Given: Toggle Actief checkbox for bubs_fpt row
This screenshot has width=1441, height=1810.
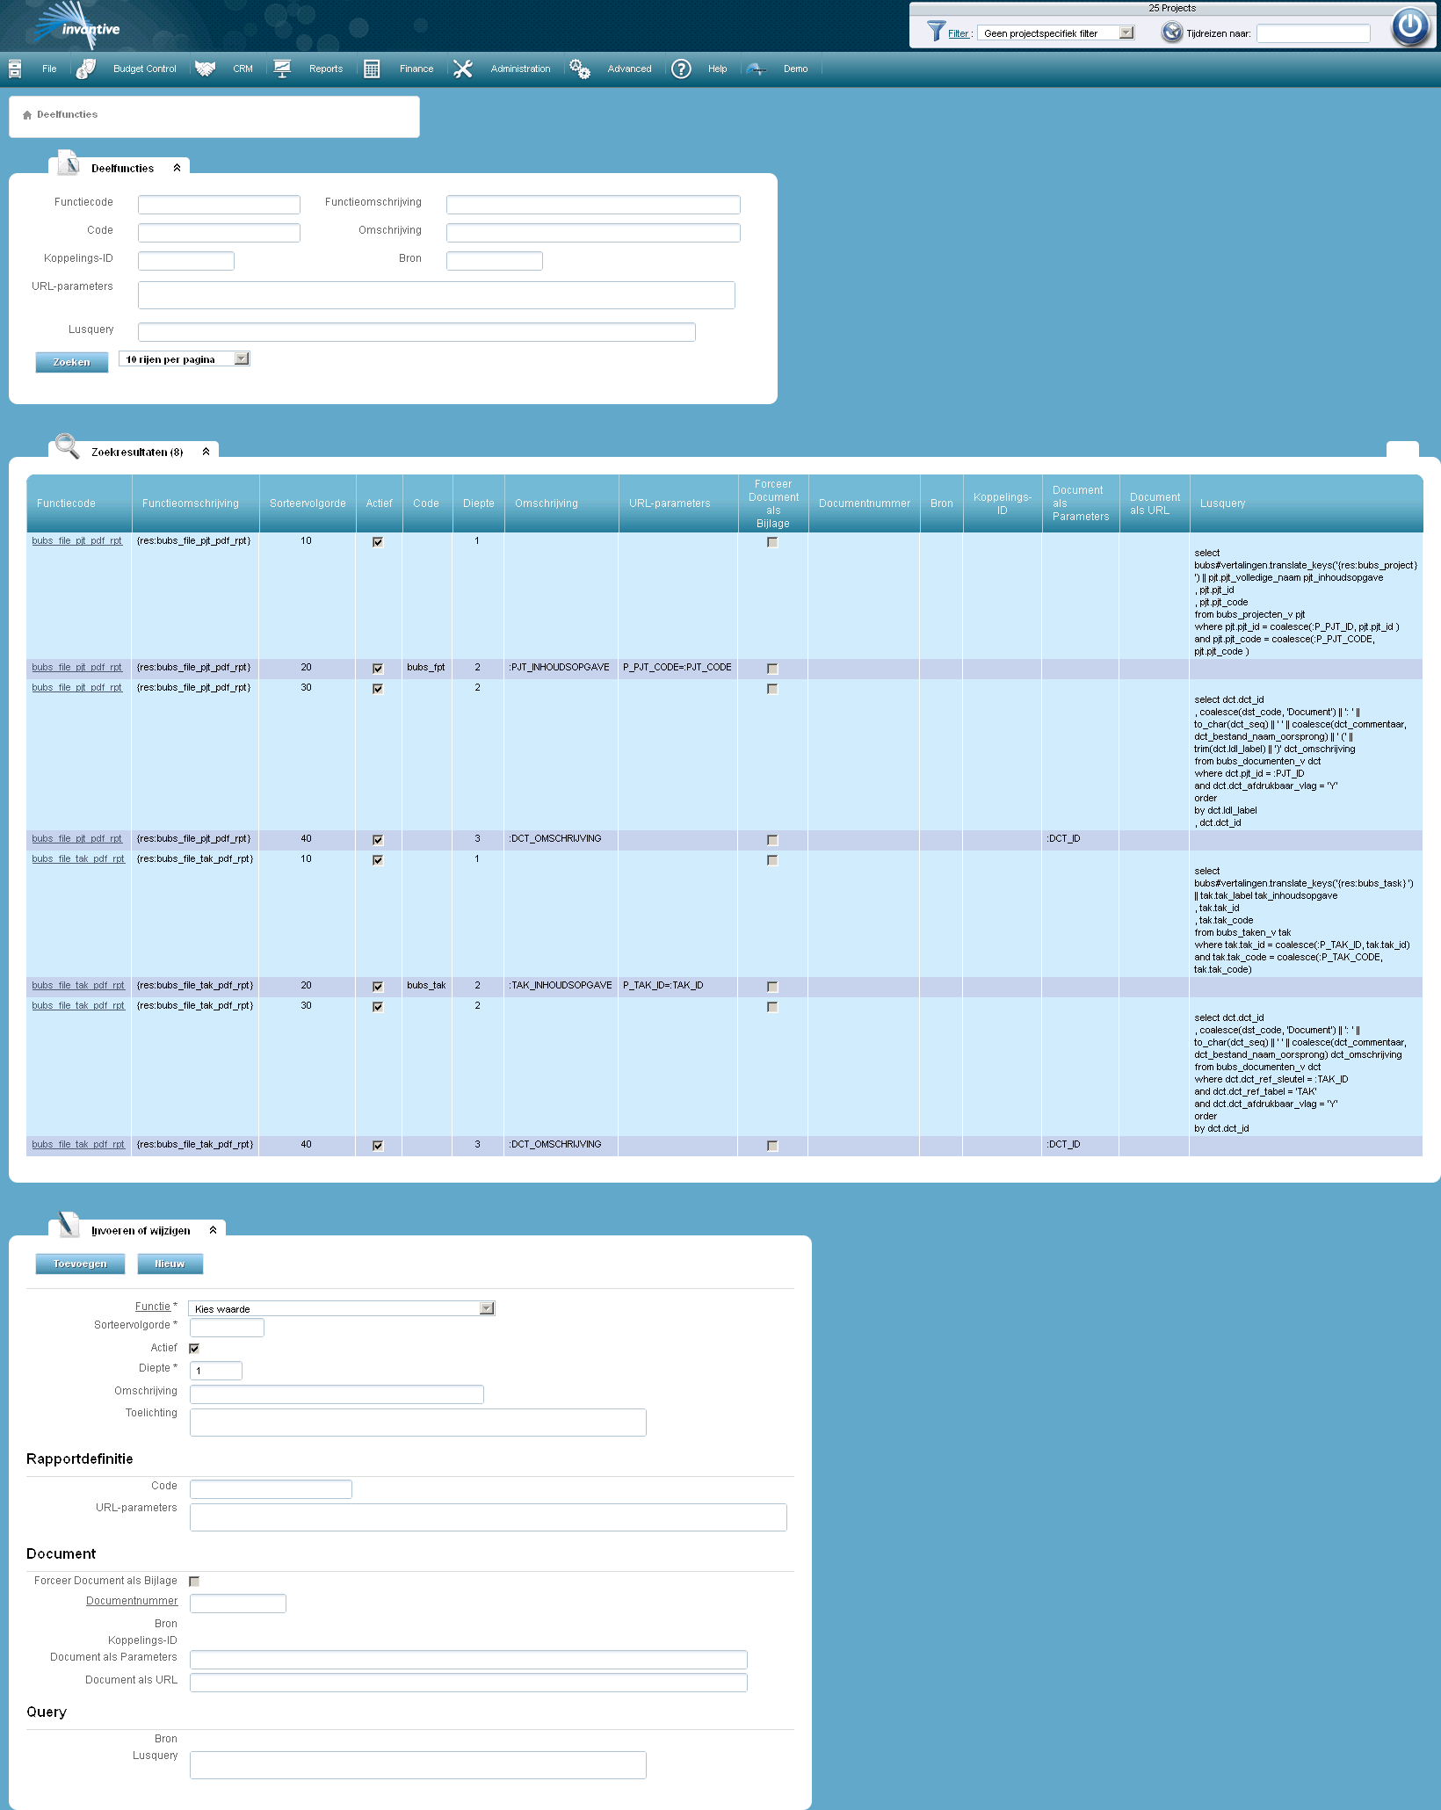Looking at the screenshot, I should click(x=378, y=669).
